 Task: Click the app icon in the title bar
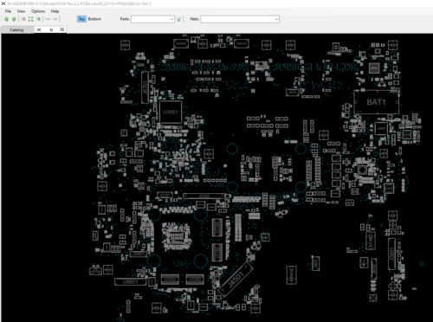click(x=3, y=3)
